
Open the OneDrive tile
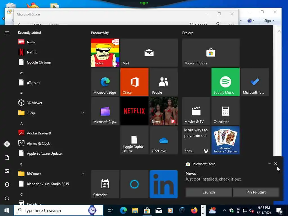(164, 140)
